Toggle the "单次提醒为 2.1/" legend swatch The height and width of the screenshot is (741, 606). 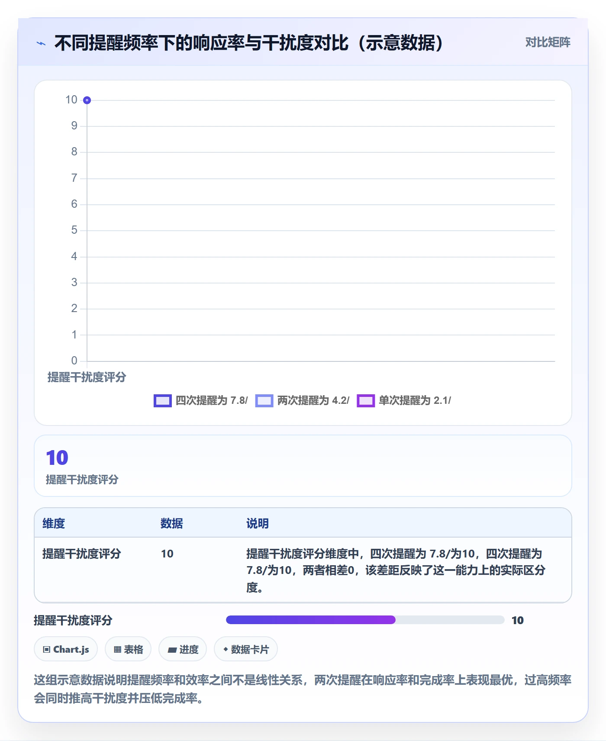tap(366, 401)
